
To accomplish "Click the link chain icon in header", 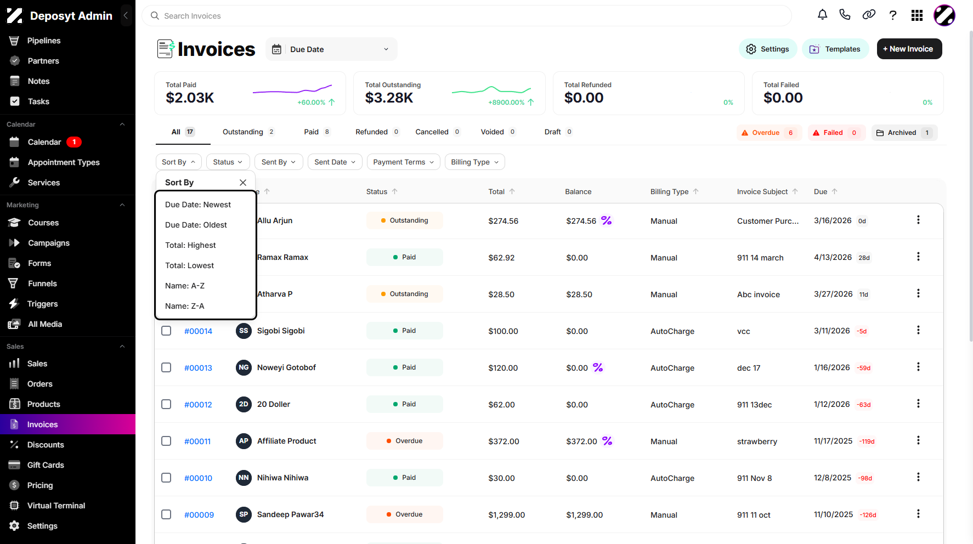I will coord(869,15).
